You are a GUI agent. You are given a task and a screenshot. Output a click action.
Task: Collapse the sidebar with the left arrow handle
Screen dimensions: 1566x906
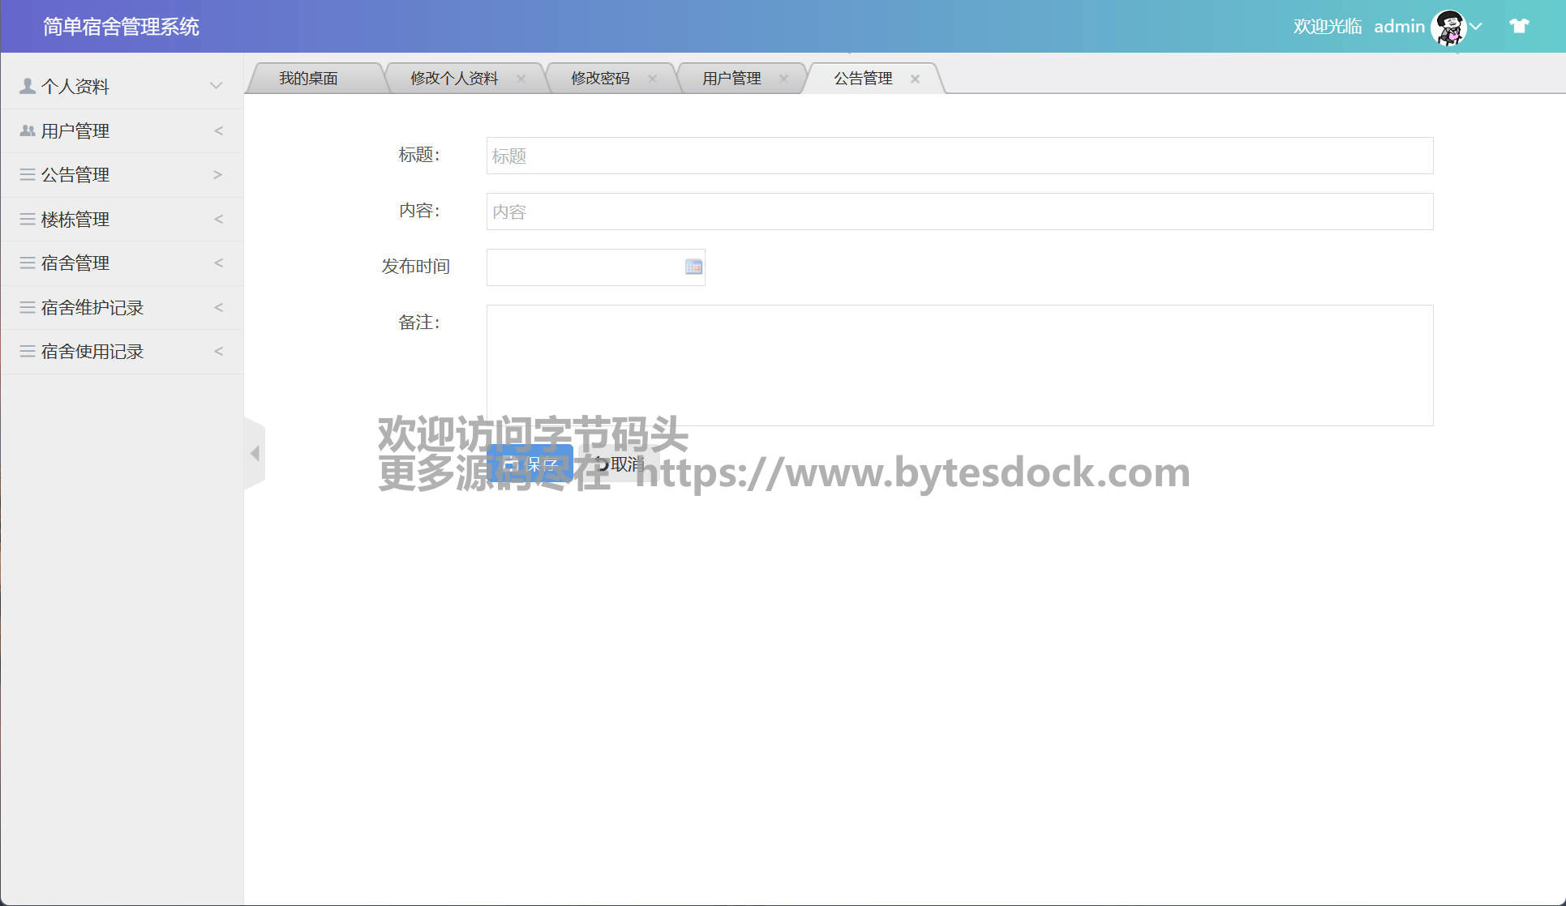(255, 453)
